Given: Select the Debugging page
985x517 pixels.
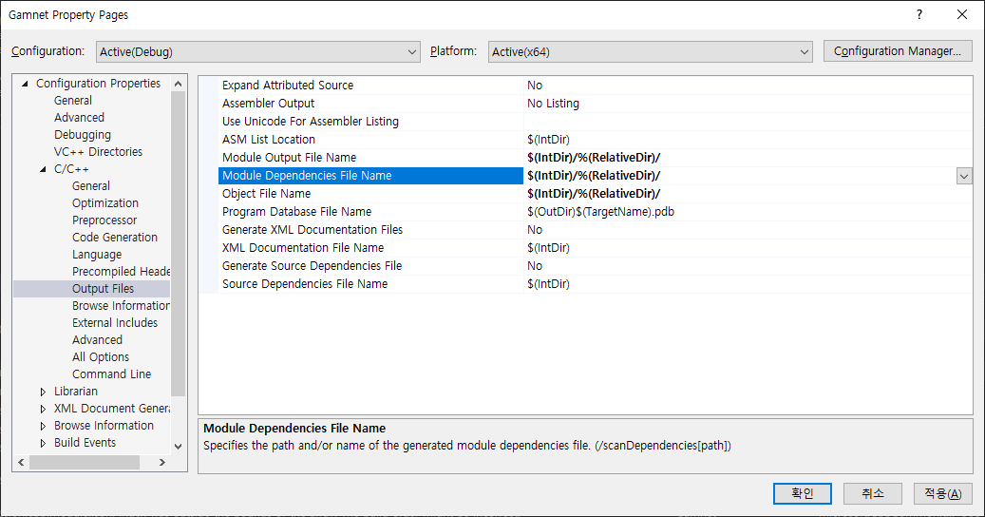Looking at the screenshot, I should point(83,134).
